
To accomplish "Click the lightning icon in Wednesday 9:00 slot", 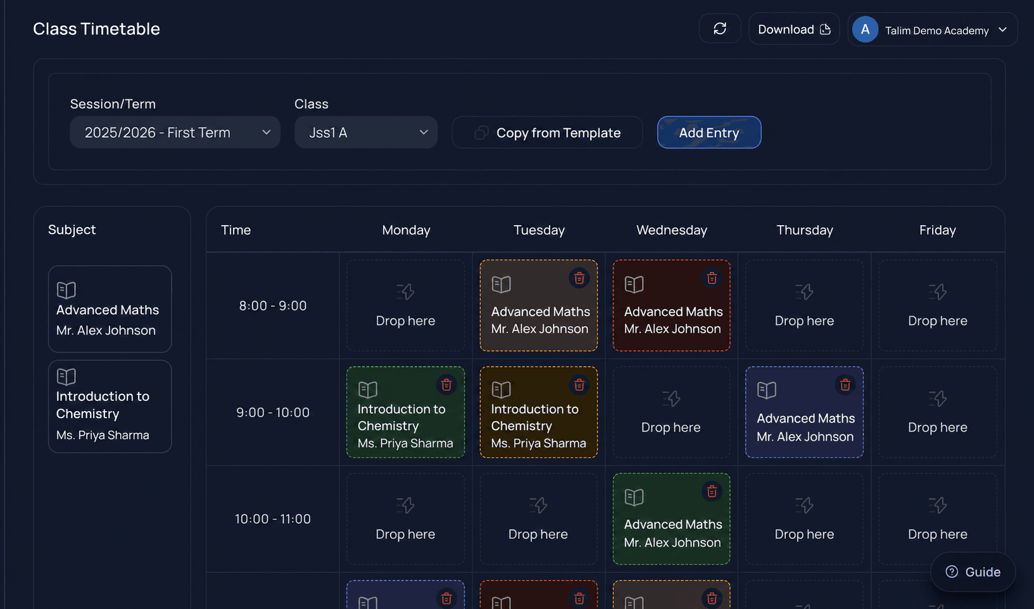I will pos(671,398).
